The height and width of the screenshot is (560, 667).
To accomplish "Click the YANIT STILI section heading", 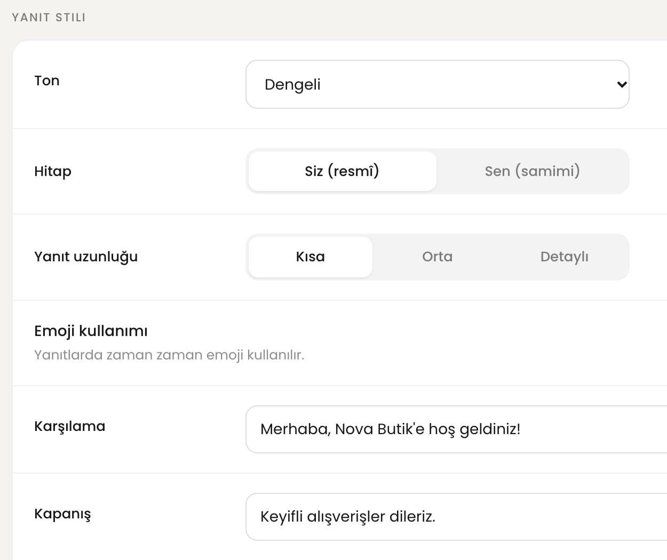I will [49, 18].
